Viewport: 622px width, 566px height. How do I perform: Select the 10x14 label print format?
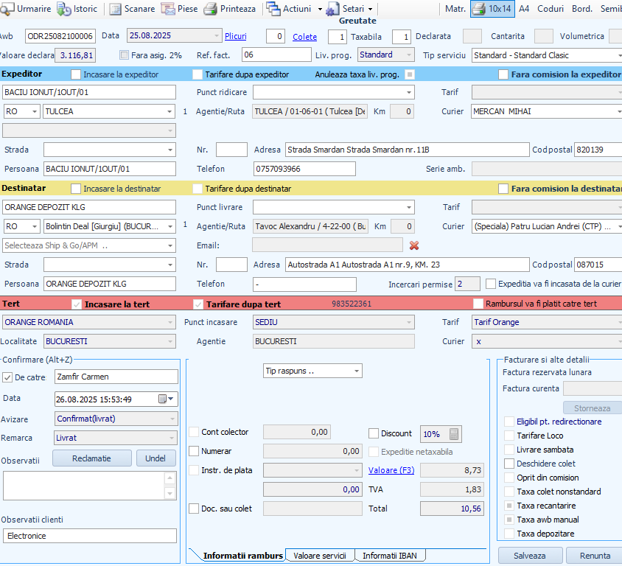[492, 9]
